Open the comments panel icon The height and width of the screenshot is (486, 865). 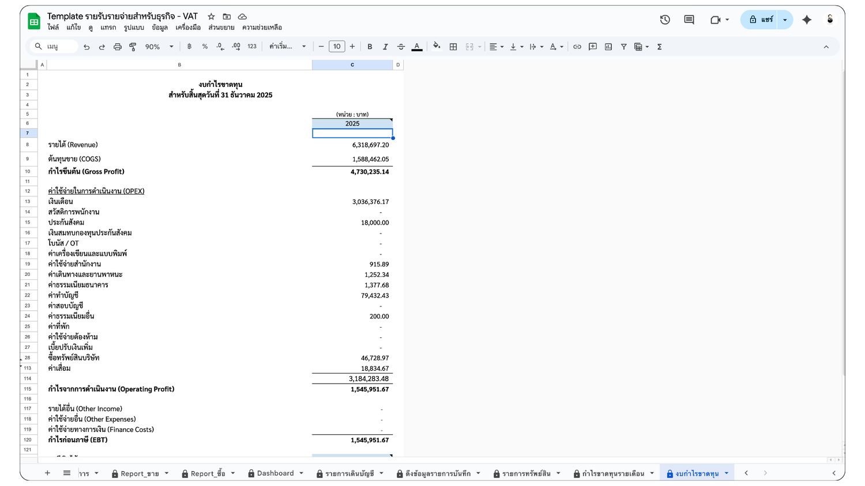pos(689,20)
